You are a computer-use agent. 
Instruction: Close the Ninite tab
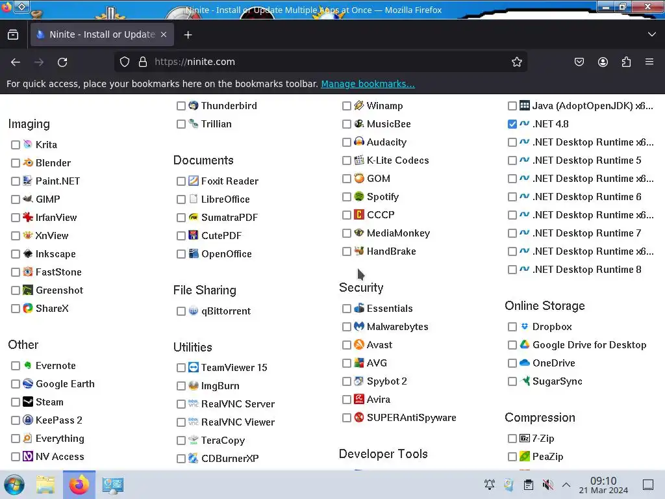[164, 34]
